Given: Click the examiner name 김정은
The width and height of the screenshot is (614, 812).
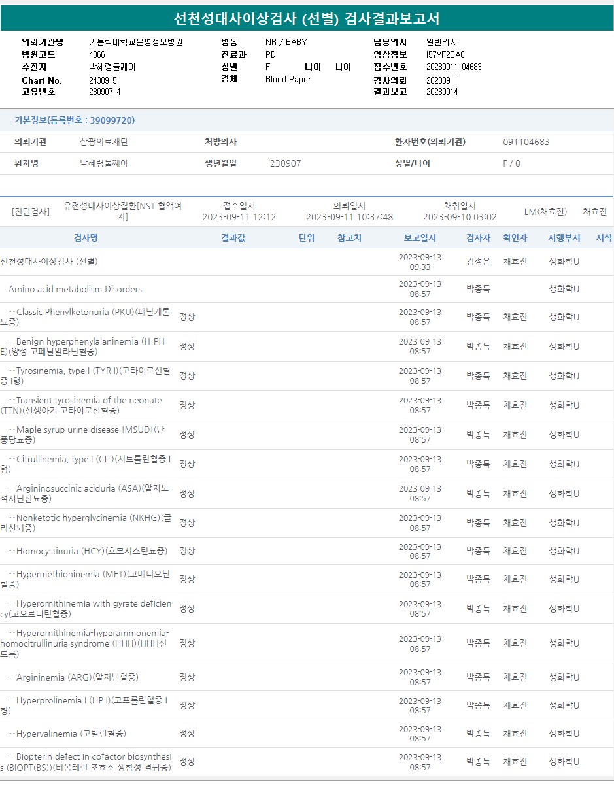Looking at the screenshot, I should 478,262.
